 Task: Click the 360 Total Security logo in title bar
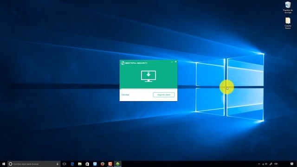123,63
